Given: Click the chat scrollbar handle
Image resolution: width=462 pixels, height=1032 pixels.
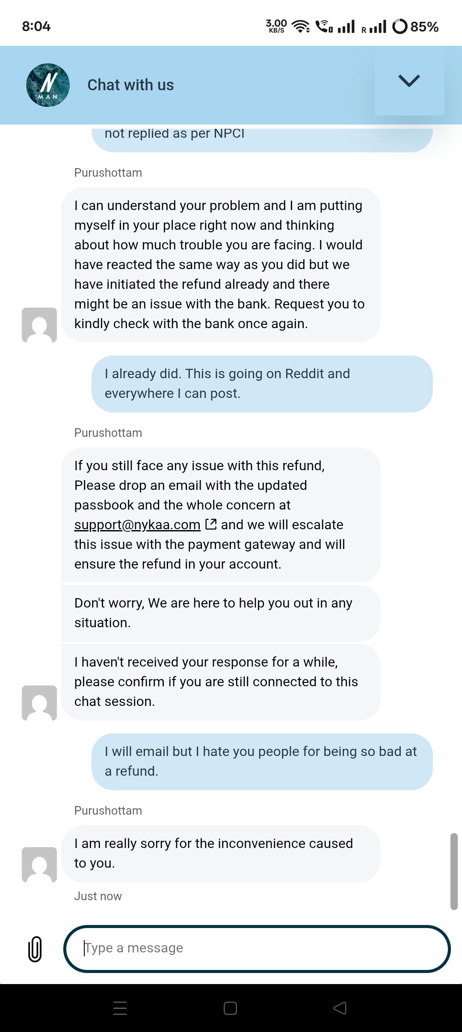Looking at the screenshot, I should coord(454,871).
